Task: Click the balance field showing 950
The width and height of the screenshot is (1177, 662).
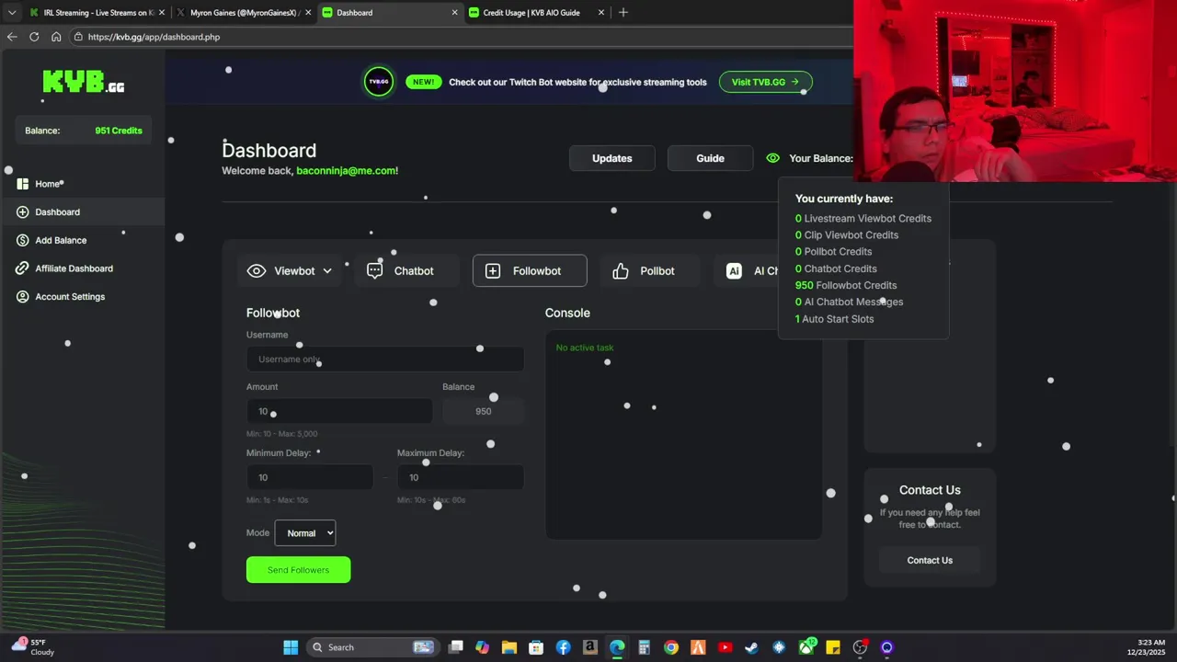Action: 483,411
